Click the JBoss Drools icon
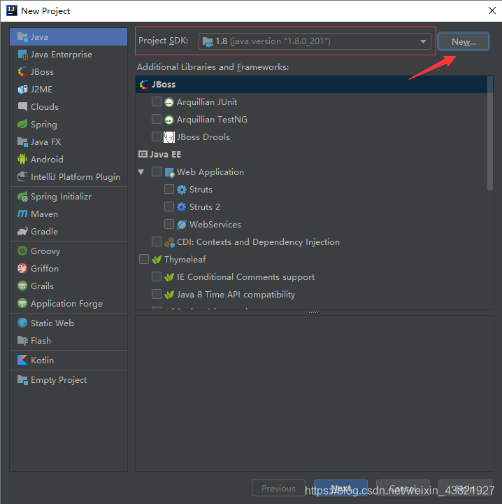This screenshot has height=504, width=502. pyautogui.click(x=169, y=137)
